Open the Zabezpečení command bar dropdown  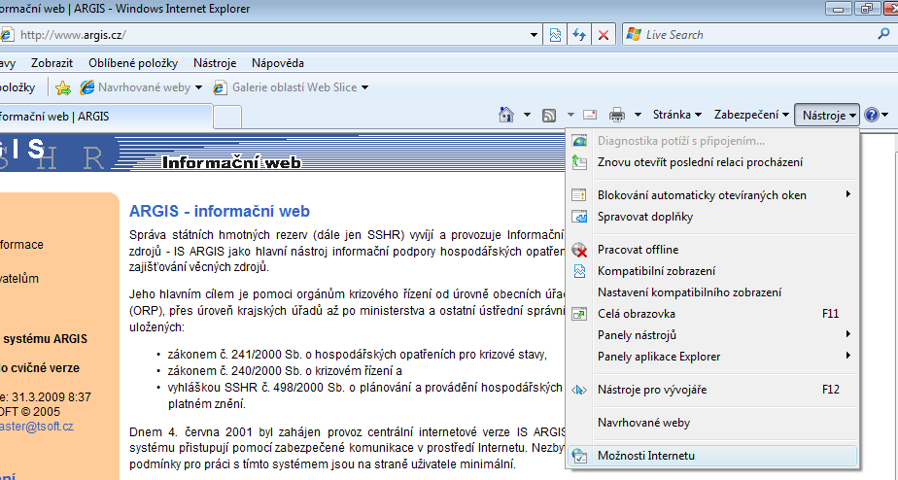point(751,115)
